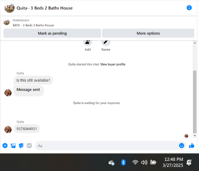
Task: Open View buyer profile link
Action: (113, 64)
